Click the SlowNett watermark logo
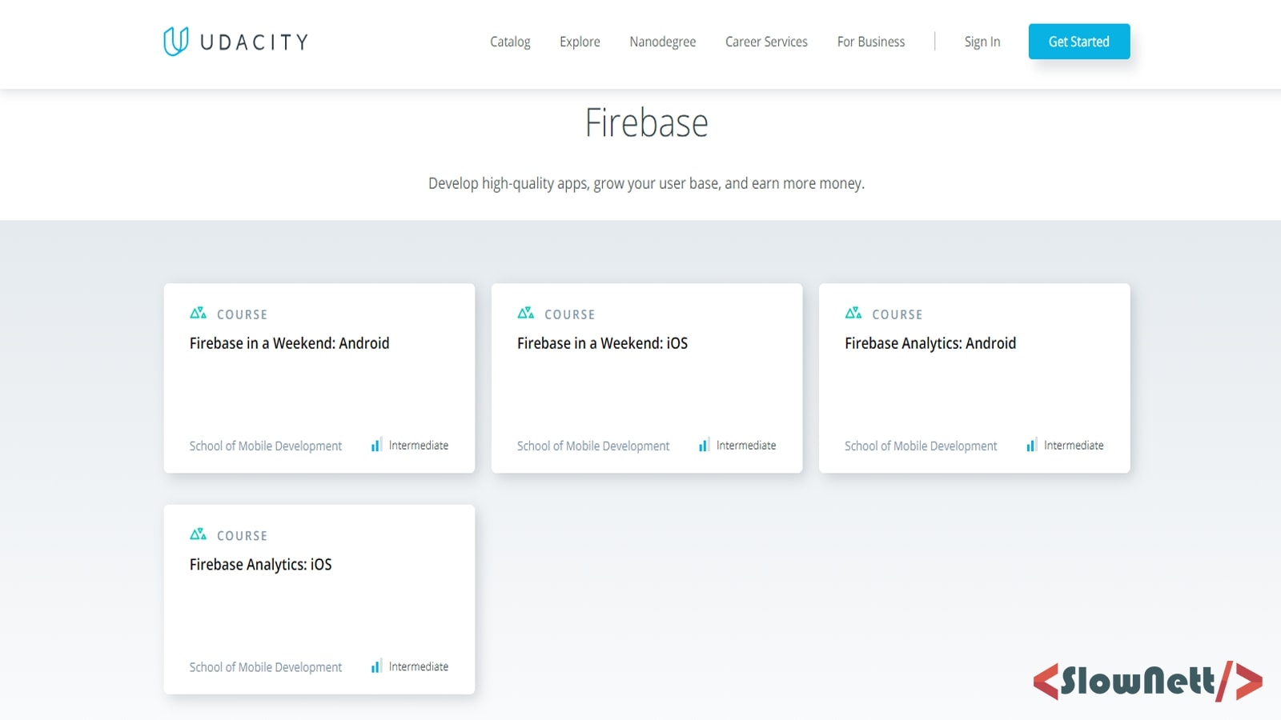 point(1147,682)
